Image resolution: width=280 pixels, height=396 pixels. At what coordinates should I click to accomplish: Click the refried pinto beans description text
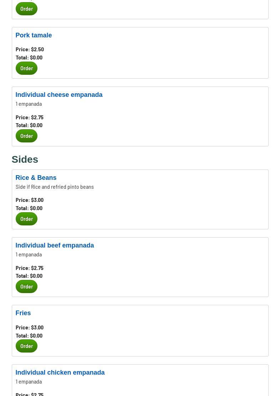coord(55,187)
